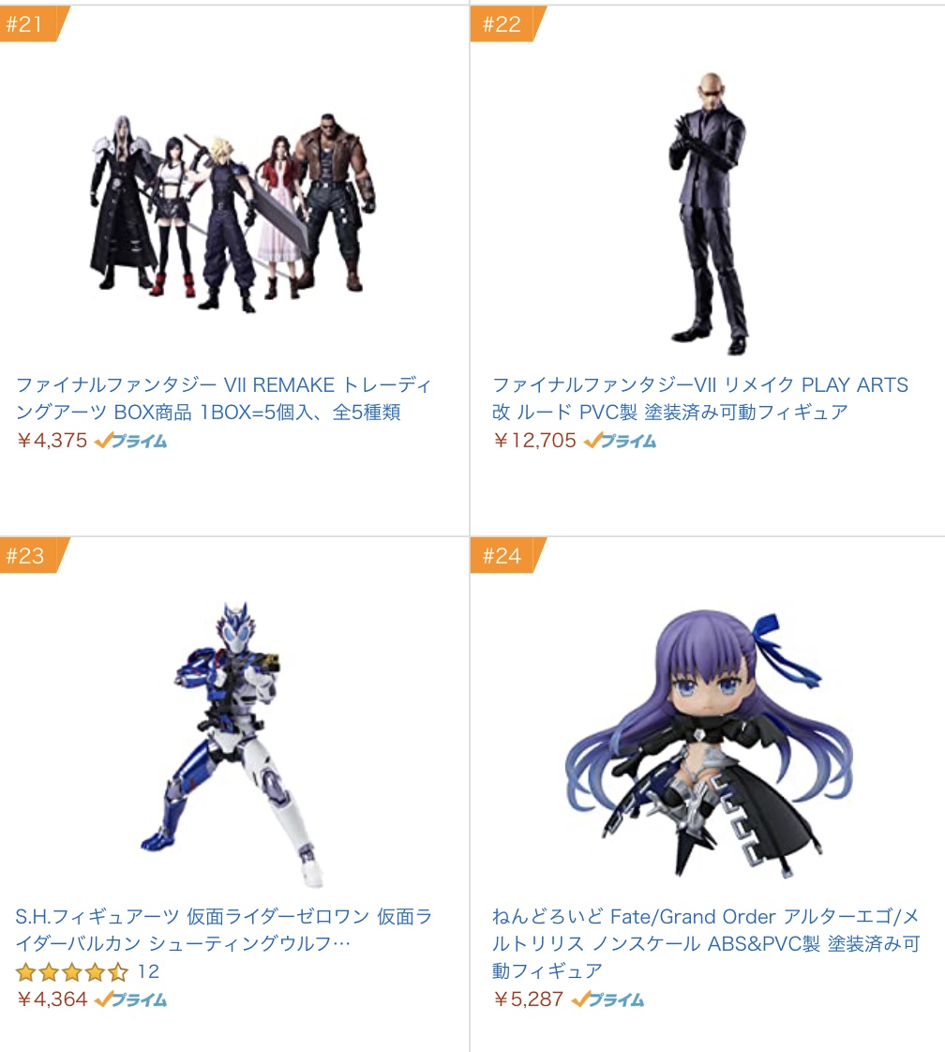Open the Nendoroid Meltryllis figure image
The height and width of the screenshot is (1052, 945).
click(x=708, y=744)
